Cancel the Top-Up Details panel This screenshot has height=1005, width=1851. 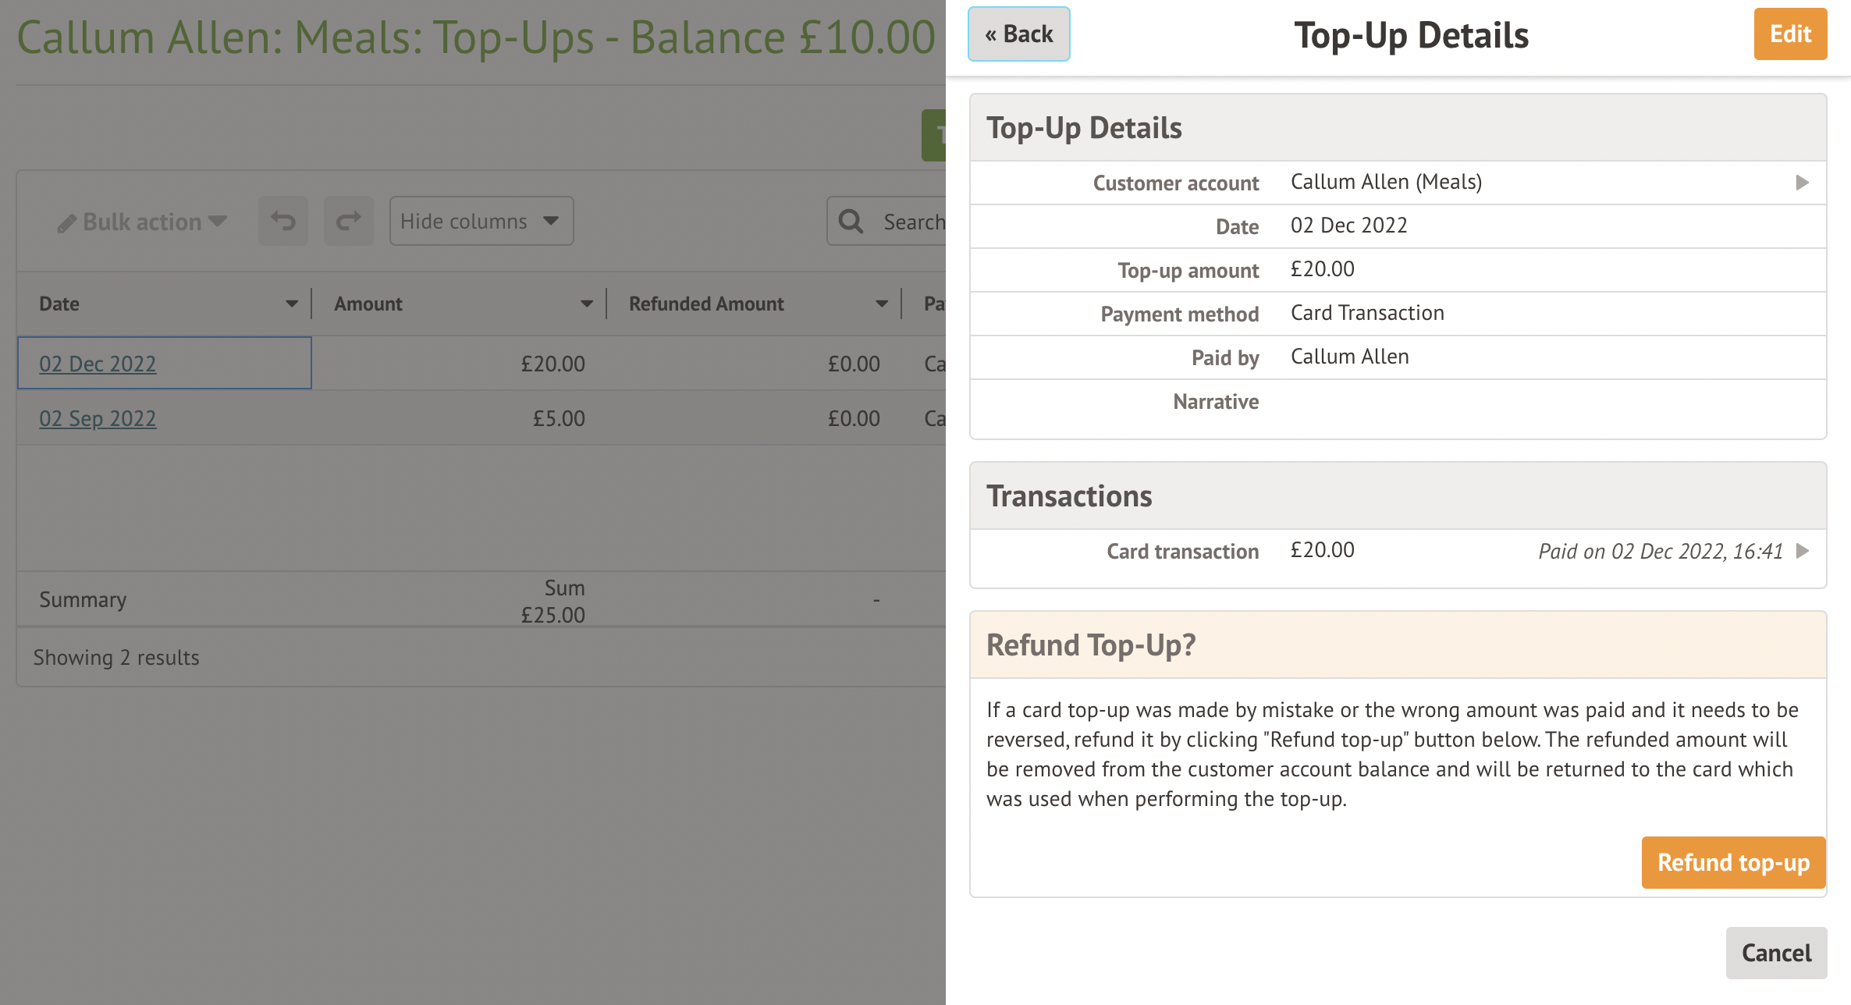pyautogui.click(x=1776, y=953)
